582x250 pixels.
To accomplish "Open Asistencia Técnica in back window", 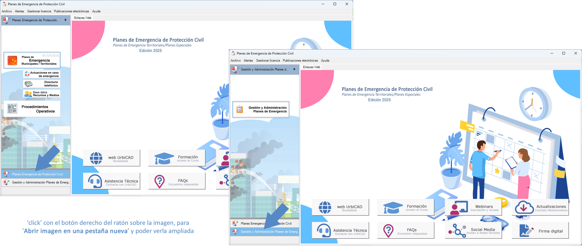I will [112, 181].
